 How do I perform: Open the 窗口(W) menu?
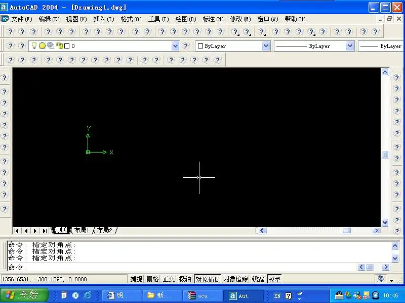click(x=268, y=19)
